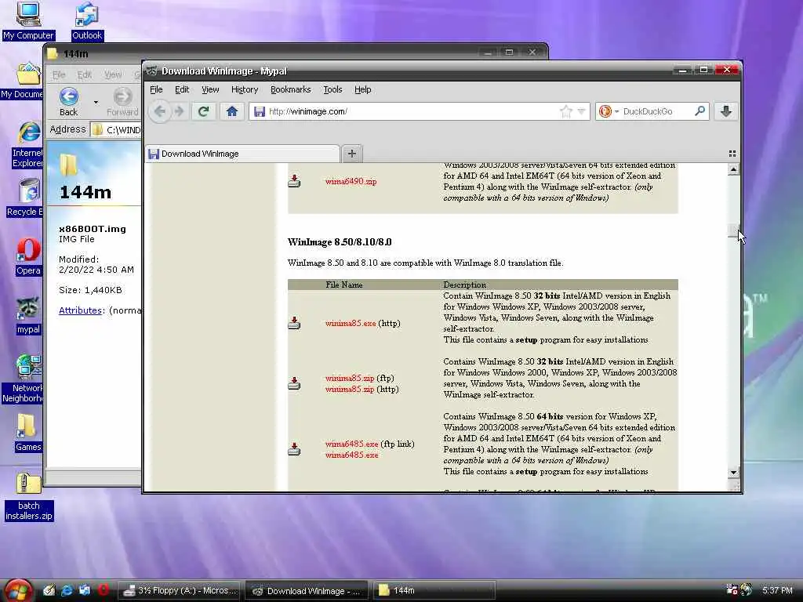Image resolution: width=803 pixels, height=602 pixels.
Task: Open the Recycle Bin icon
Action: 26,198
